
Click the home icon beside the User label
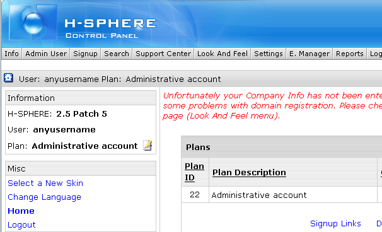tap(8, 78)
